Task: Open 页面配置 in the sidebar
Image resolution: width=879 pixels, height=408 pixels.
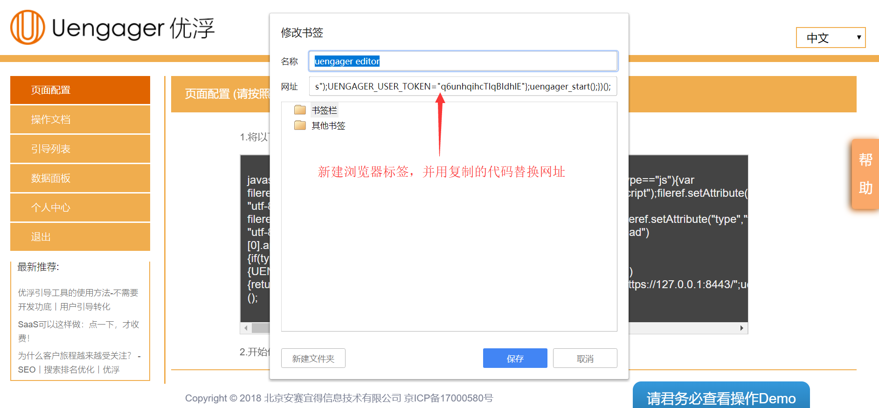Action: click(80, 90)
